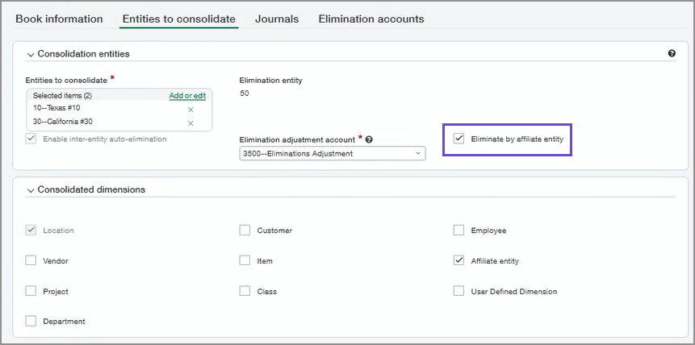Collapse the Consolidated dimensions section
The image size is (695, 345).
point(31,190)
